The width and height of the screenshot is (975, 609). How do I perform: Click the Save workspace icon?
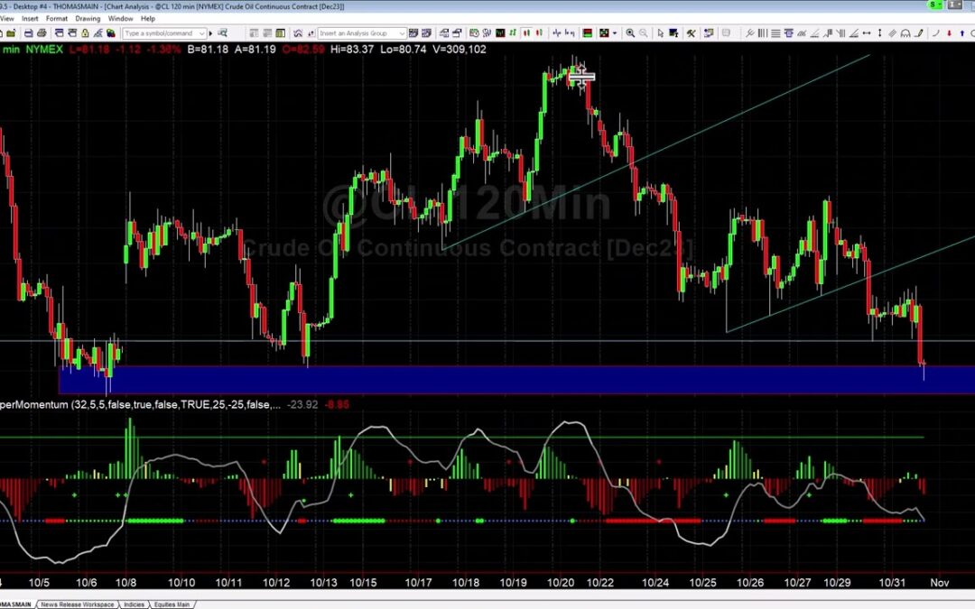(x=27, y=33)
